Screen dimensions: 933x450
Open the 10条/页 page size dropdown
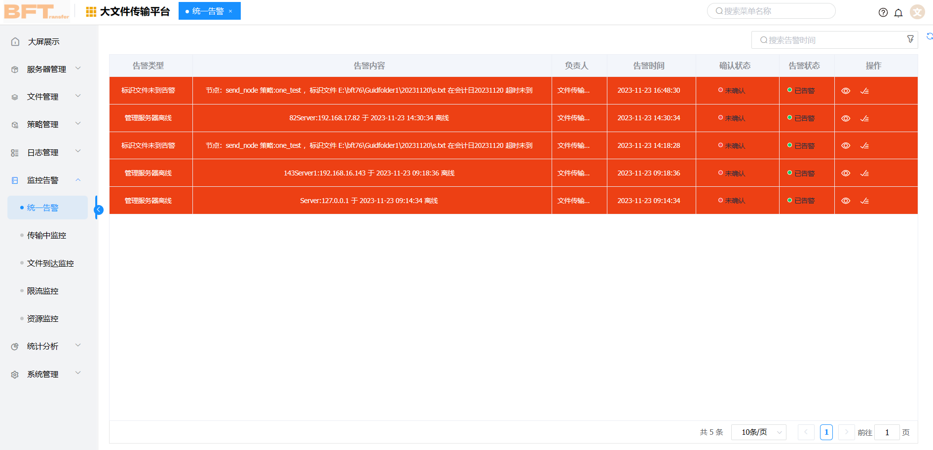(758, 432)
